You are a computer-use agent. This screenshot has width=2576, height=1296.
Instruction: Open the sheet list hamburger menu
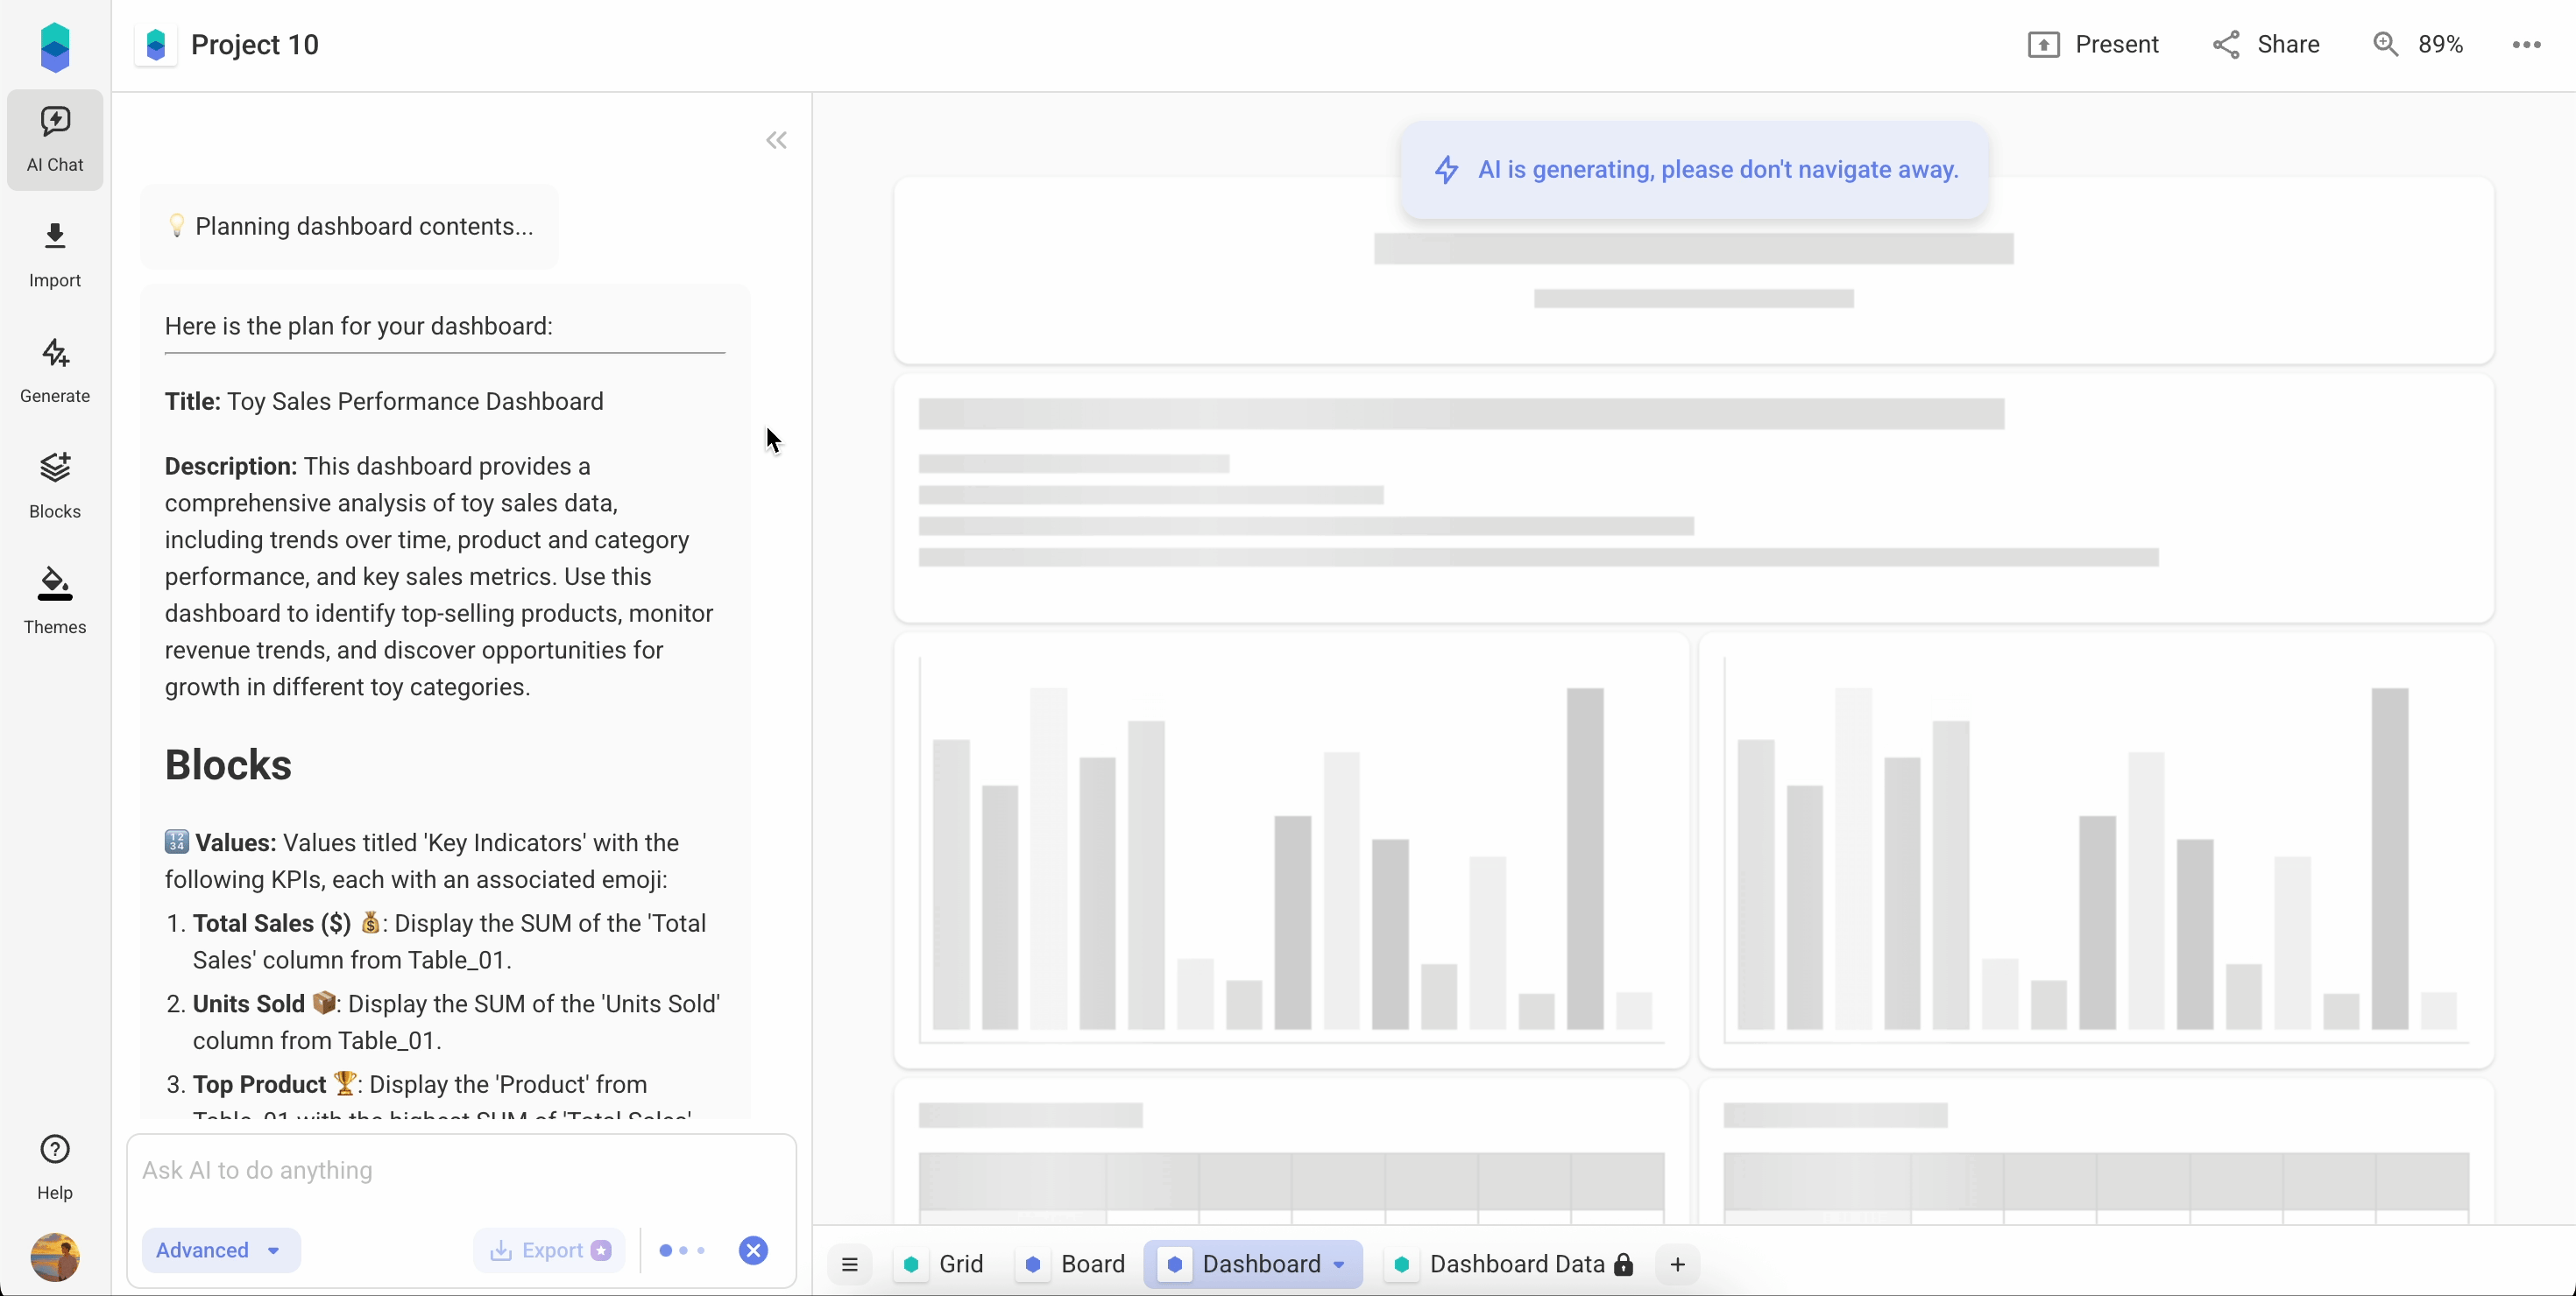tap(850, 1264)
